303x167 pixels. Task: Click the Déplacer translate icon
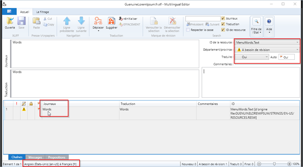coord(98,21)
